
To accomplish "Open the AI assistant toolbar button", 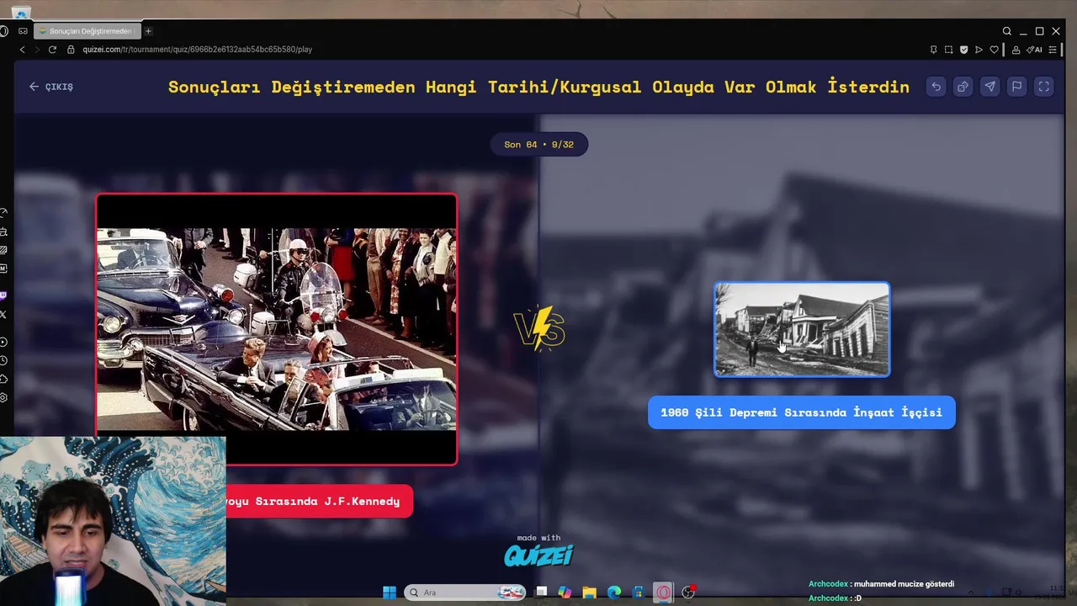I will click(1034, 50).
